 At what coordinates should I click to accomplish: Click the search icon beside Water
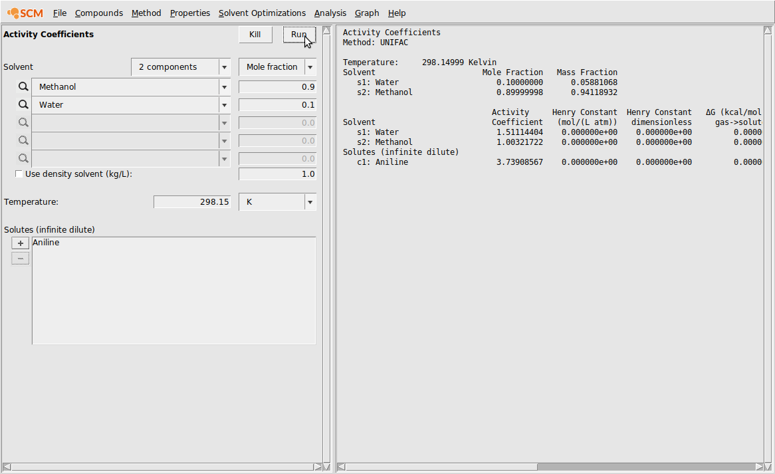(23, 105)
